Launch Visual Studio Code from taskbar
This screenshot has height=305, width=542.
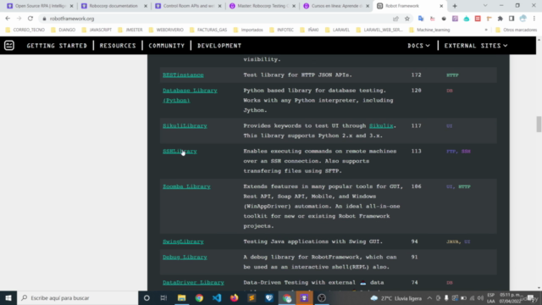[217, 297]
